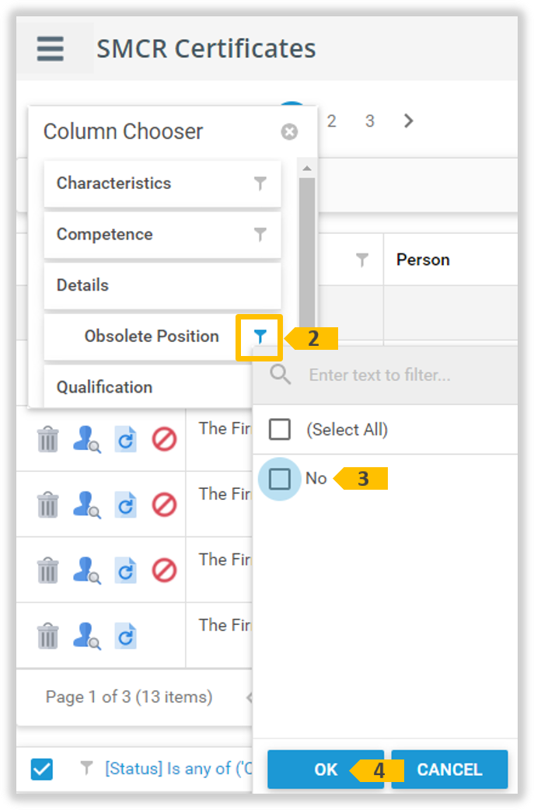534x810 pixels.
Task: Close the Column Chooser panel
Action: (x=289, y=131)
